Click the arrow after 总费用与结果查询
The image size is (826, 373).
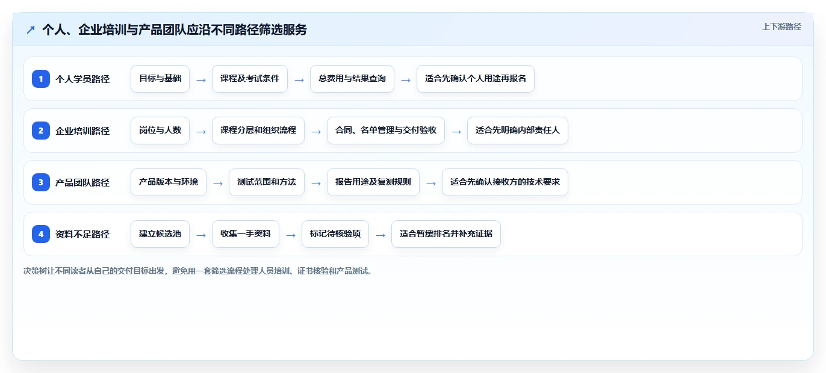coord(406,79)
